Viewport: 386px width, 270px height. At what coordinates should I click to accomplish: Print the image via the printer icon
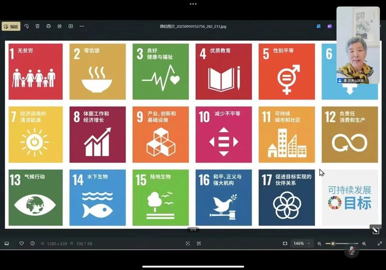tap(48, 26)
